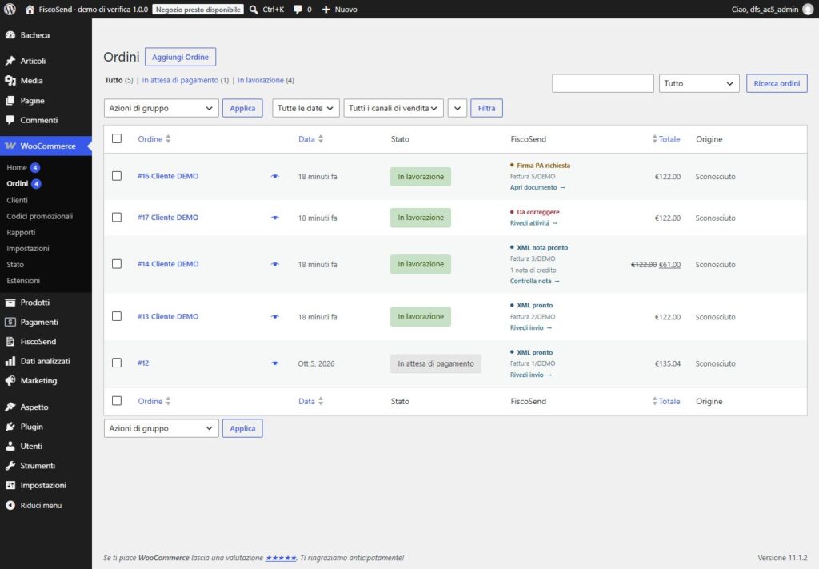Click the Plugin icon in sidebar

tap(10, 427)
